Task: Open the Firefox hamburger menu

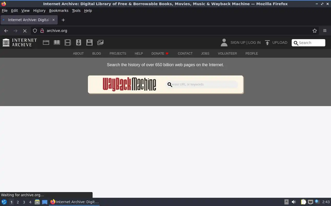Action: tap(325, 31)
